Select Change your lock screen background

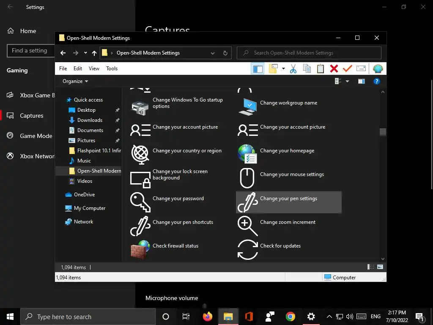(182, 179)
